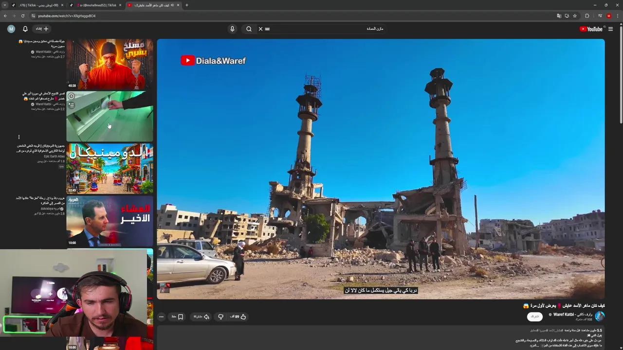This screenshot has height=350, width=623.
Task: Close the first TikTok tab
Action: pos(62,5)
